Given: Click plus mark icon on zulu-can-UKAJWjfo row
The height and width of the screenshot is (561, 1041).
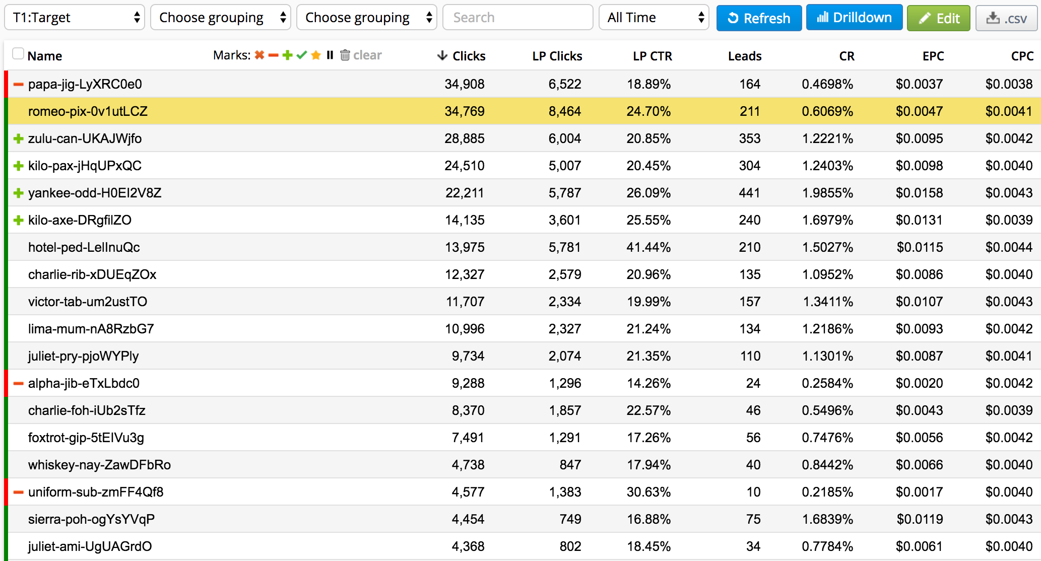Looking at the screenshot, I should click(x=19, y=138).
